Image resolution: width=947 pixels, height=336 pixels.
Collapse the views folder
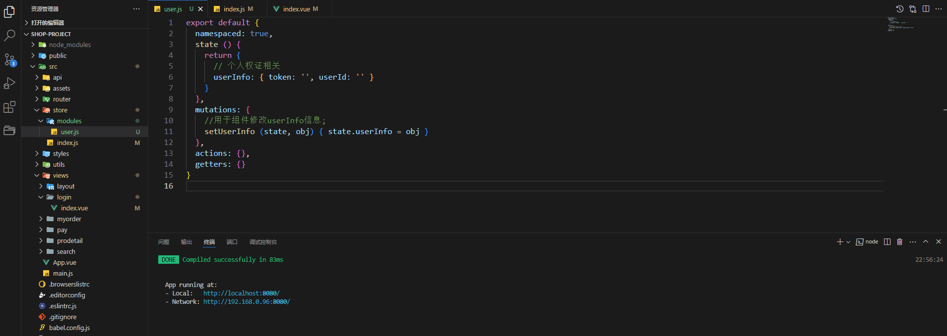tap(84, 175)
